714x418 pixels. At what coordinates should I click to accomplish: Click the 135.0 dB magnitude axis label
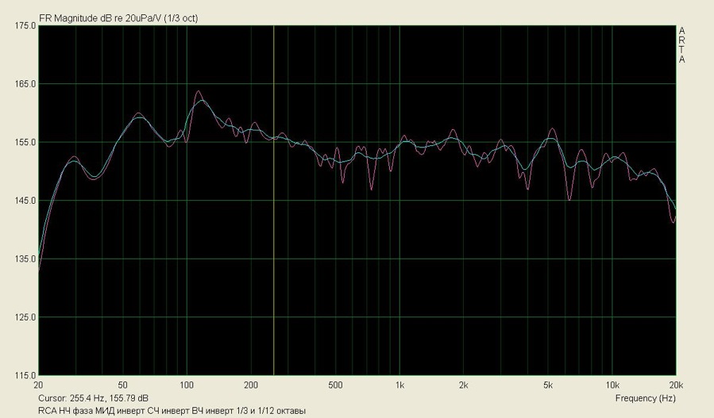25,259
